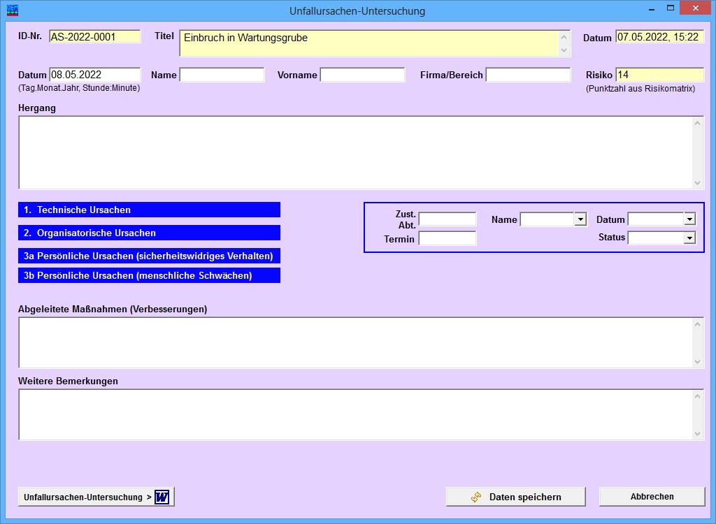Open 3a Persönliche Ursachen (sicherheitswidriges Verhalten)
The height and width of the screenshot is (524, 716).
click(150, 256)
